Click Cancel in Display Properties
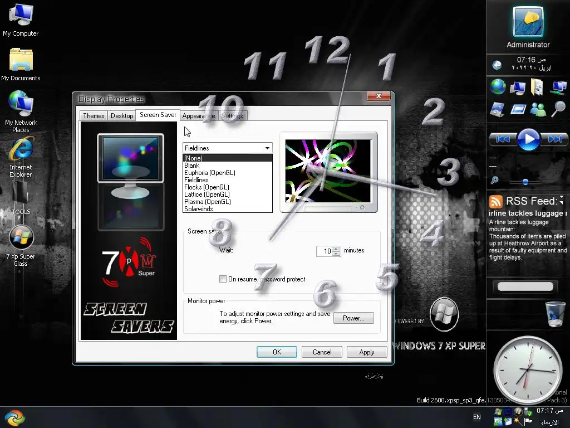 coord(322,352)
